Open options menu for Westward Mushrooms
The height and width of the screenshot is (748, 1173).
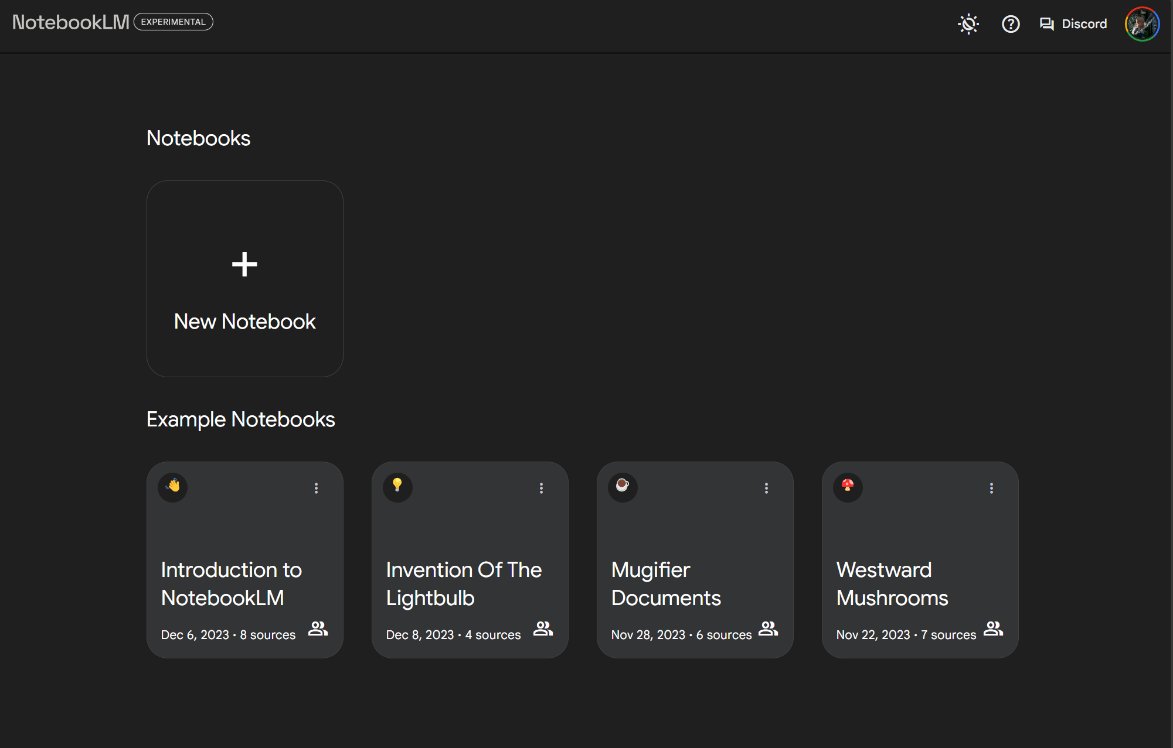click(x=991, y=488)
